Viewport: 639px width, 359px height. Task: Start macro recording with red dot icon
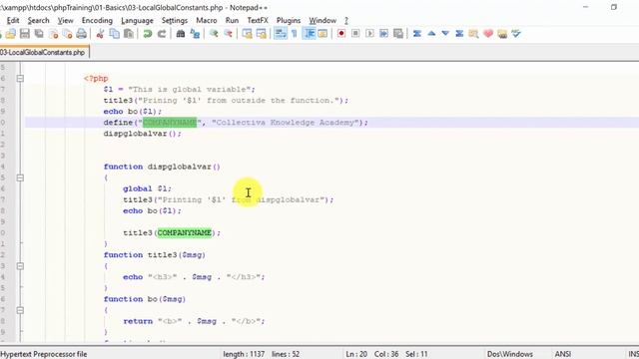[x=341, y=34]
